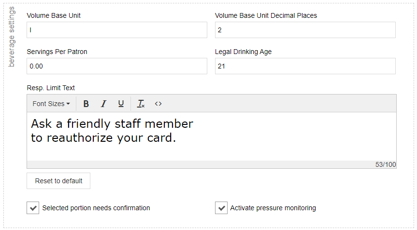Edit the Legal Drinking Age field
The width and height of the screenshot is (417, 230).
click(305, 66)
